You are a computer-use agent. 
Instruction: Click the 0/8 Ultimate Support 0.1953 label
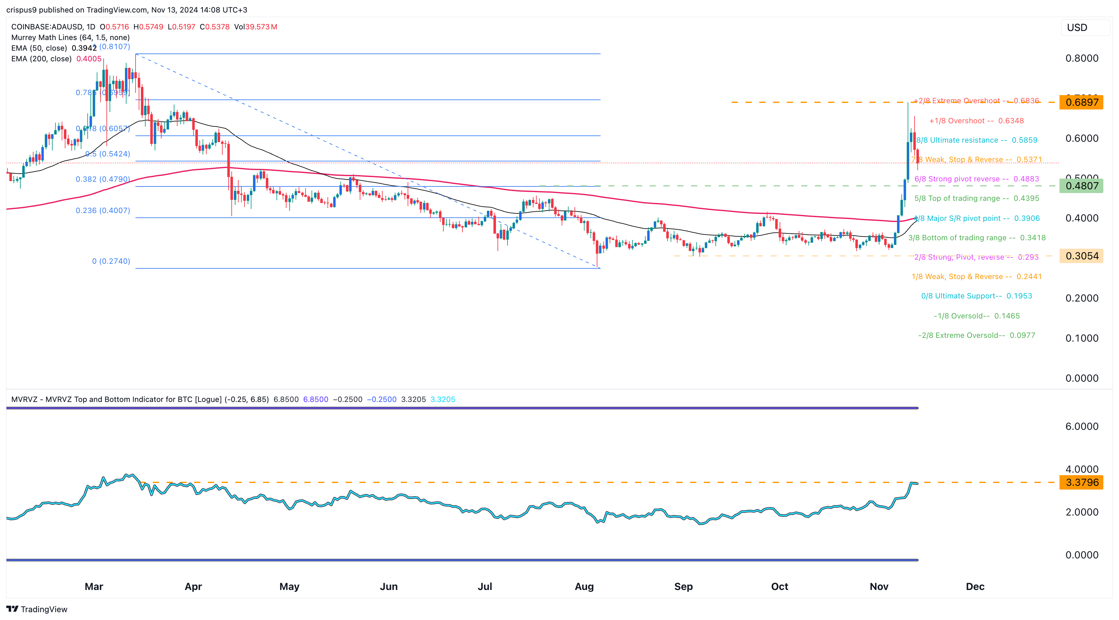(977, 296)
